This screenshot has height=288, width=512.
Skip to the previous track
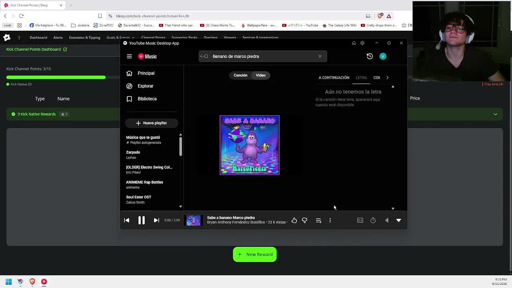coord(126,220)
